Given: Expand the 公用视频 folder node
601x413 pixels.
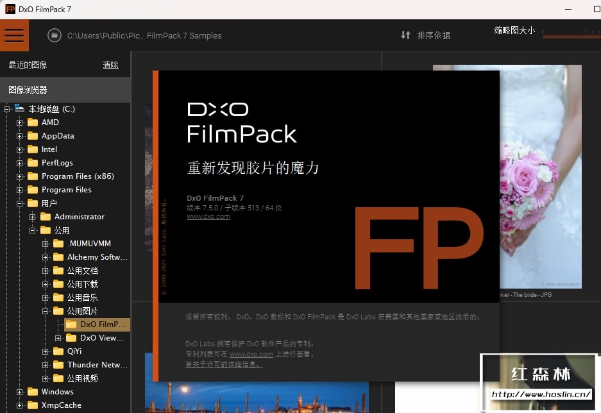Looking at the screenshot, I should pyautogui.click(x=46, y=378).
